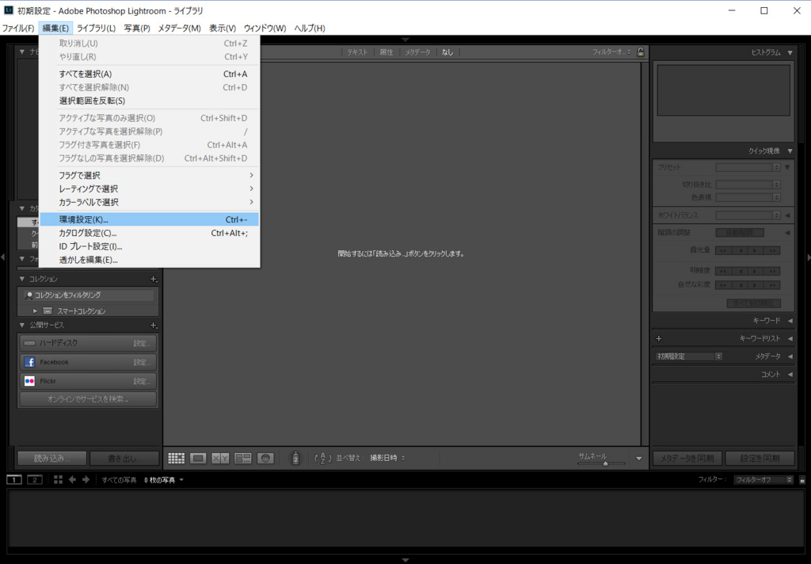Open Compare view (XY icon)
The height and width of the screenshot is (564, 811).
220,458
